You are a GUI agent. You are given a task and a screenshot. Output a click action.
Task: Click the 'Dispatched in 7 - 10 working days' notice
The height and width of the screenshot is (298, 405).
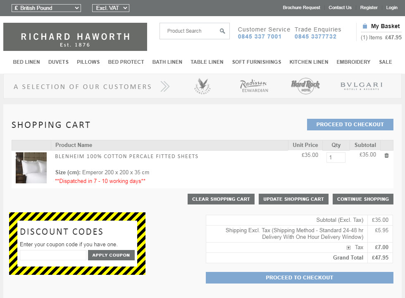click(x=100, y=181)
